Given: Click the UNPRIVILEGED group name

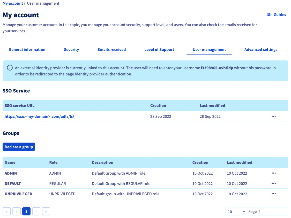Looking at the screenshot, I should tap(18, 194).
